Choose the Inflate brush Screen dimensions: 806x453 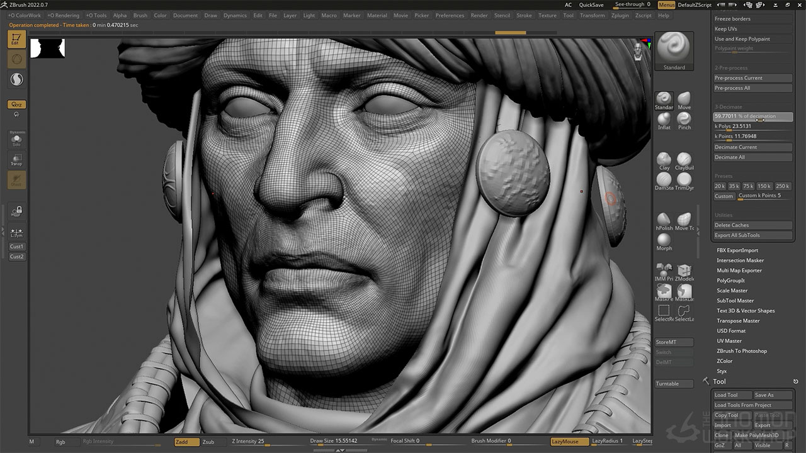pyautogui.click(x=664, y=119)
